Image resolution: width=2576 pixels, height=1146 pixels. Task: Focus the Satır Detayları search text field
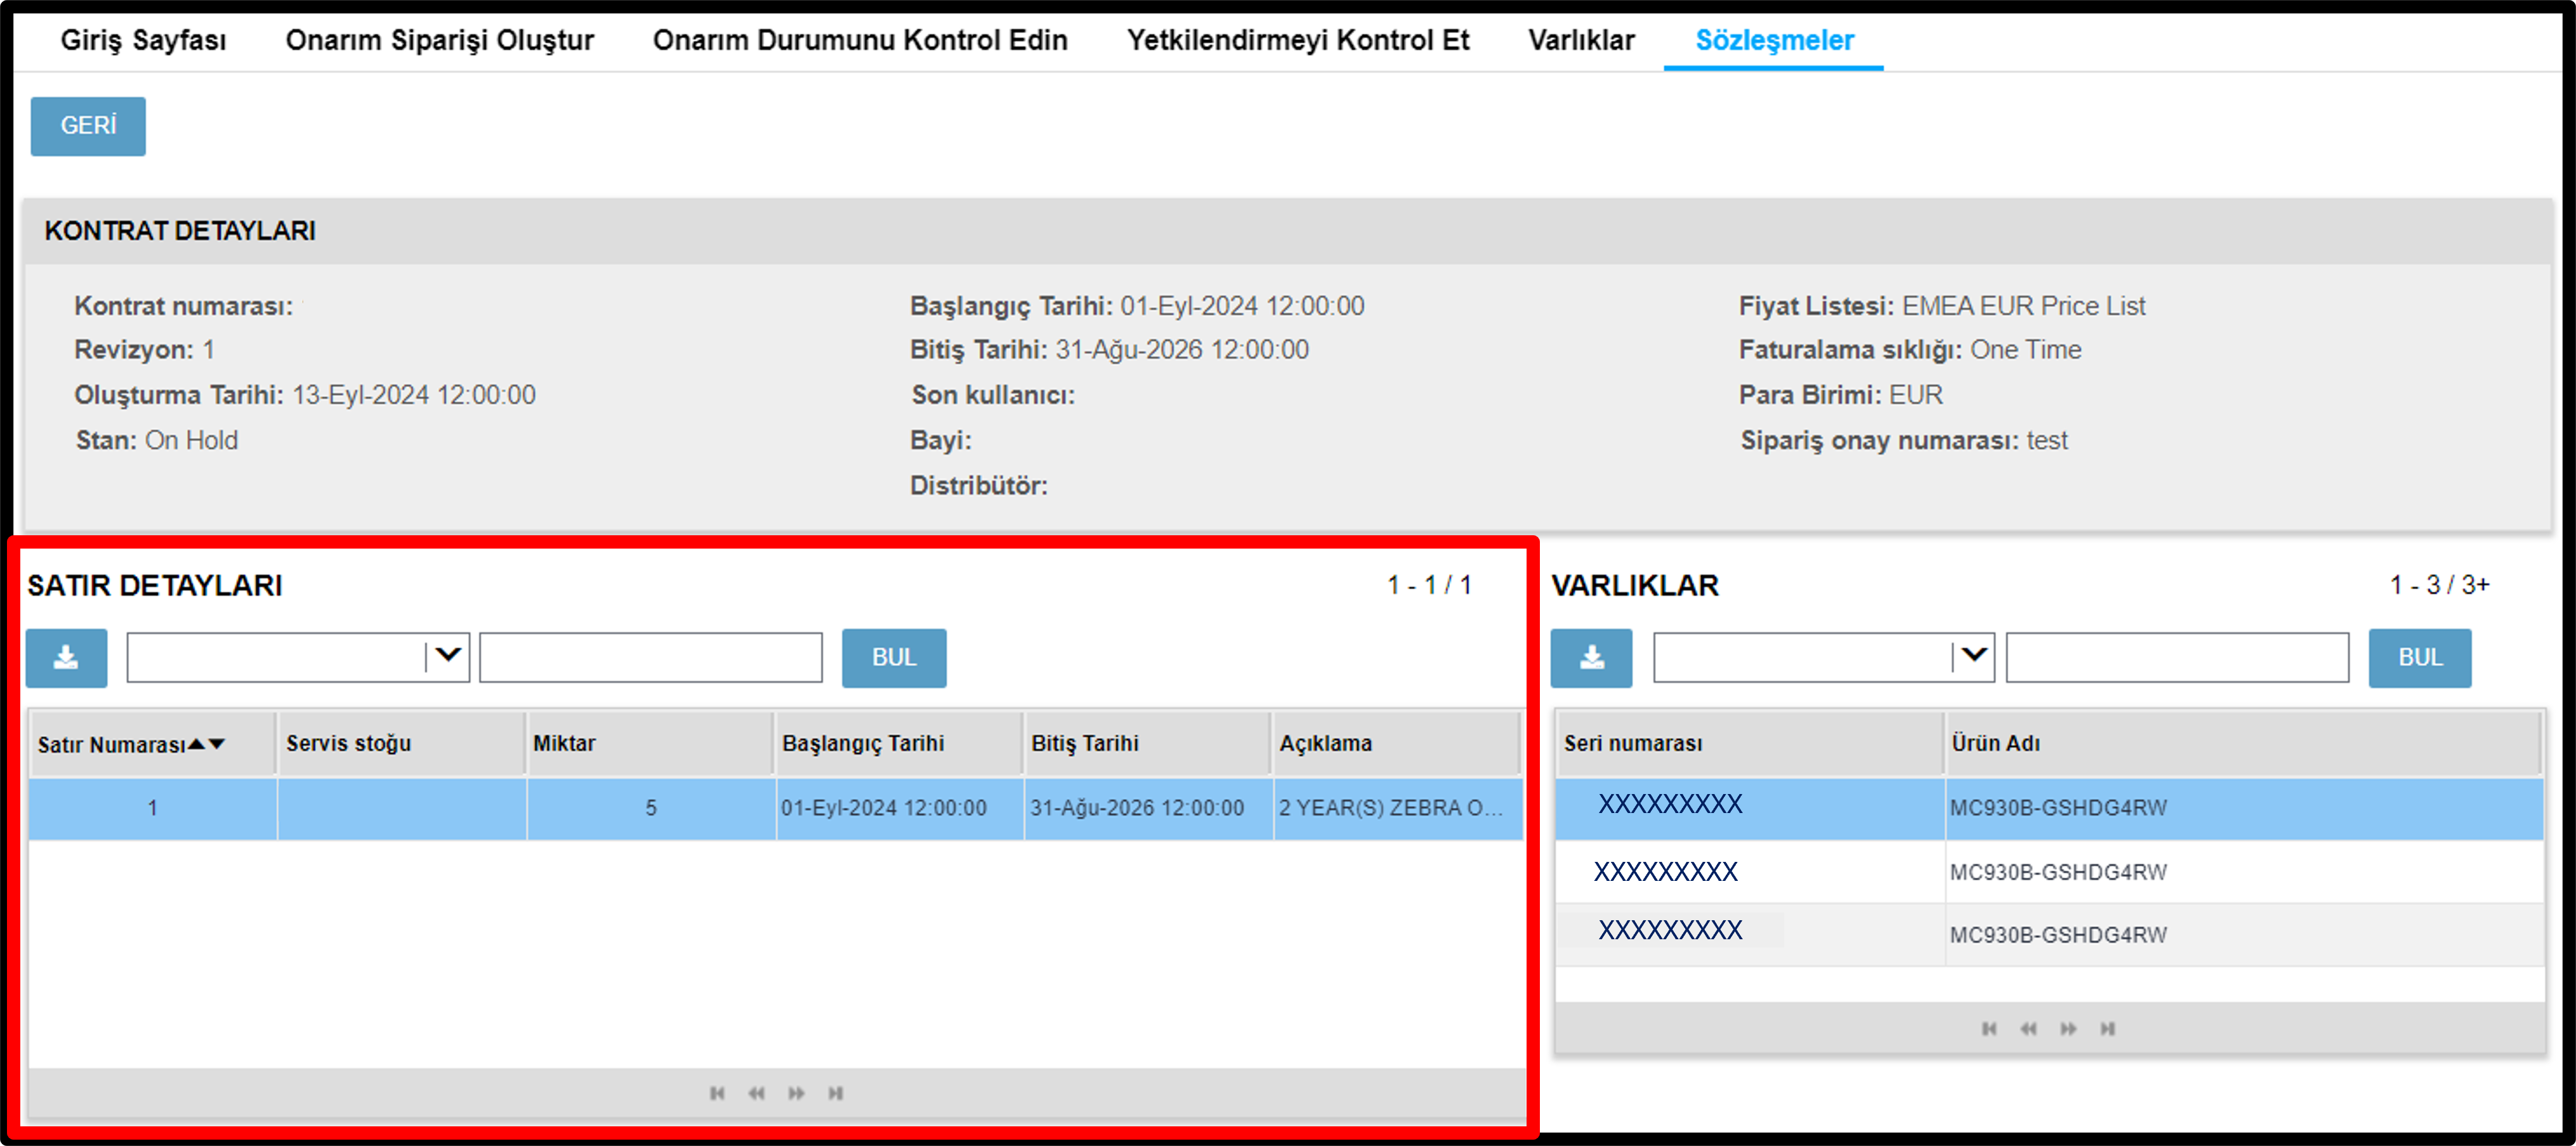651,658
